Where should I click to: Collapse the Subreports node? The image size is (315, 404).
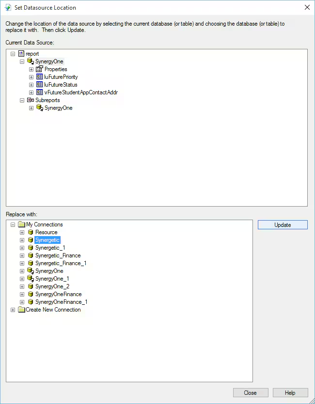[x=22, y=100]
